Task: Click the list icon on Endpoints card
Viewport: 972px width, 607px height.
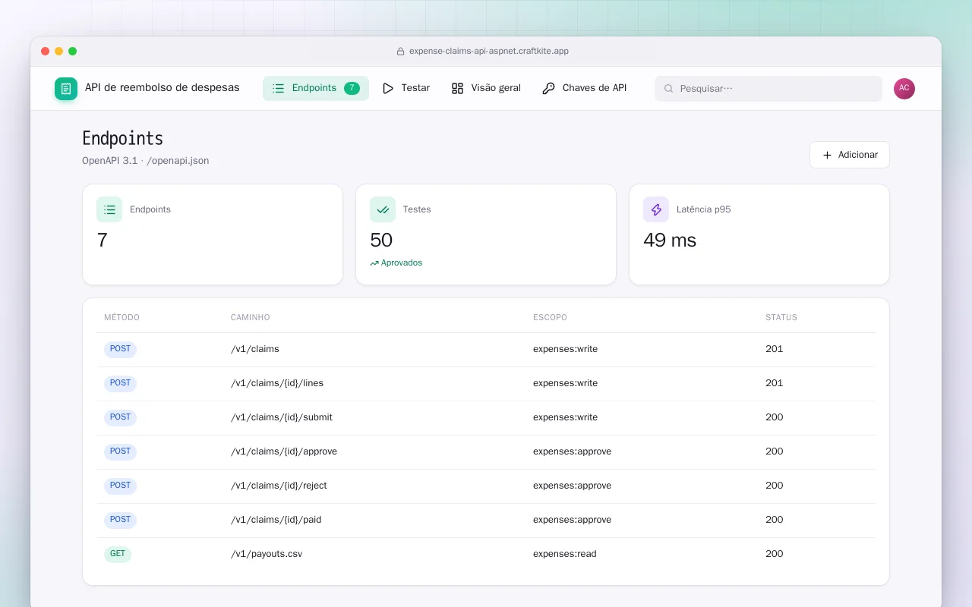Action: click(x=109, y=209)
